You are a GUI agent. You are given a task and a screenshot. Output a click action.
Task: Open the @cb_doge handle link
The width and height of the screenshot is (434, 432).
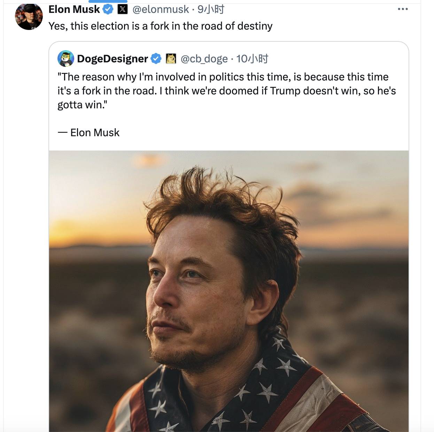204,59
